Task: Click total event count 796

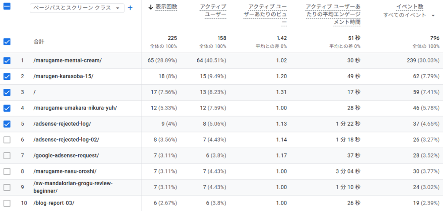Action: [x=435, y=38]
